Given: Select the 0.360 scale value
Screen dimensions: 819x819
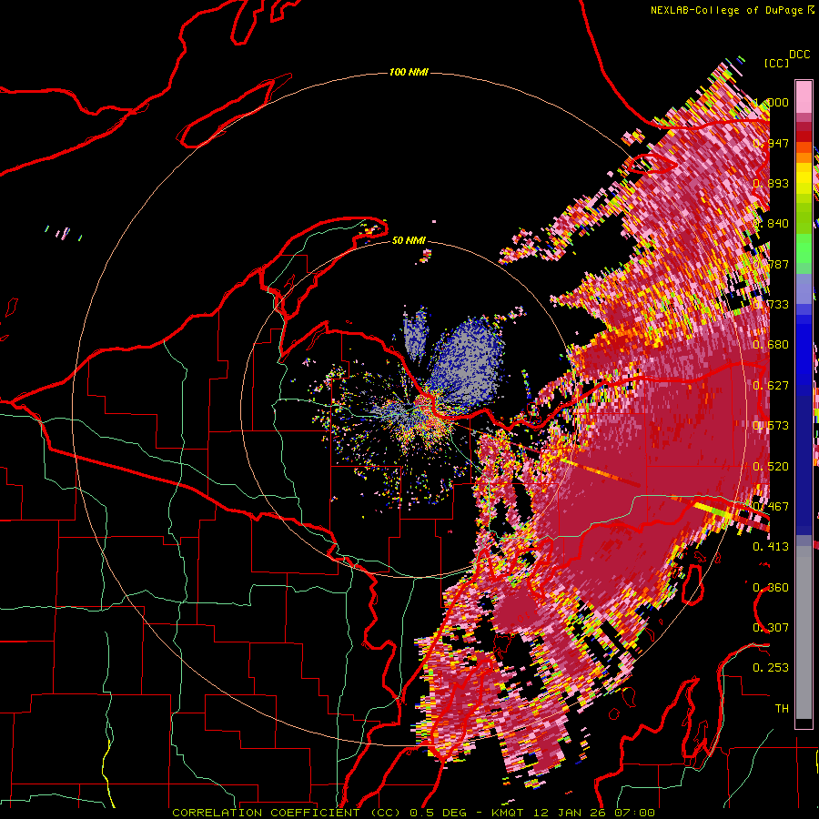Looking at the screenshot, I should tap(771, 587).
